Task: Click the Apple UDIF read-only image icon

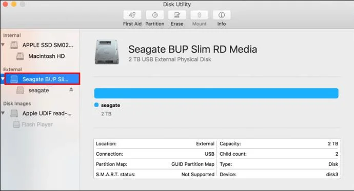Action: pos(14,113)
